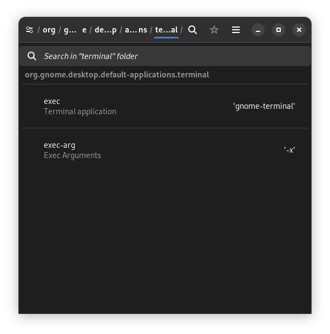Maximize the dconf Editor window
Image resolution: width=330 pixels, height=334 pixels.
click(x=279, y=30)
